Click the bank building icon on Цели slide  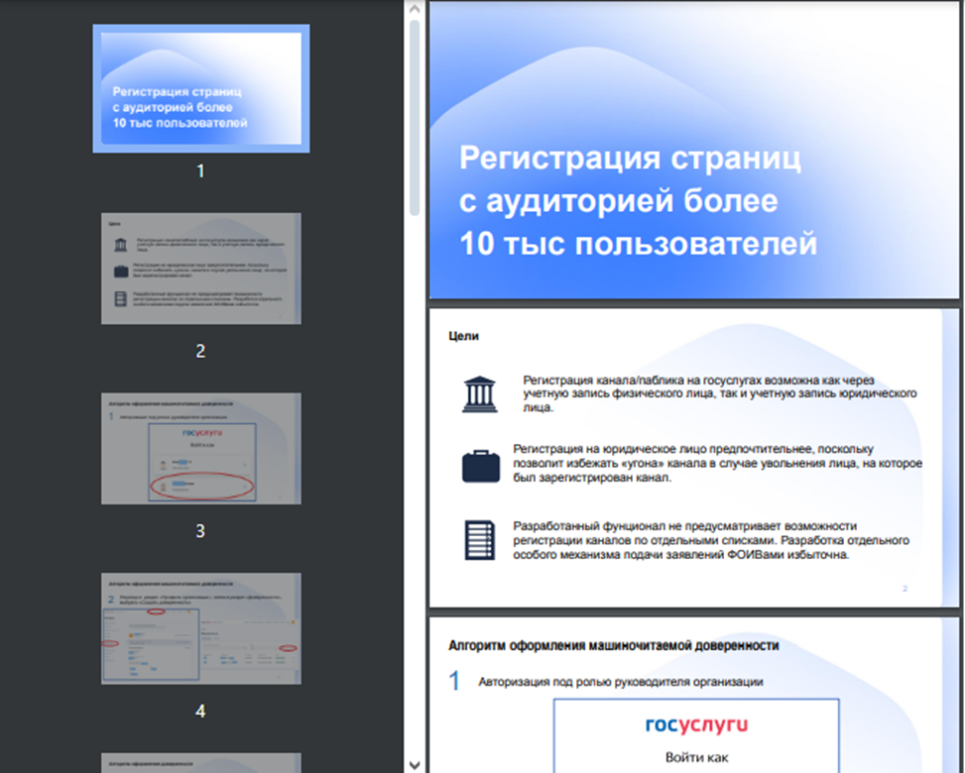(480, 393)
